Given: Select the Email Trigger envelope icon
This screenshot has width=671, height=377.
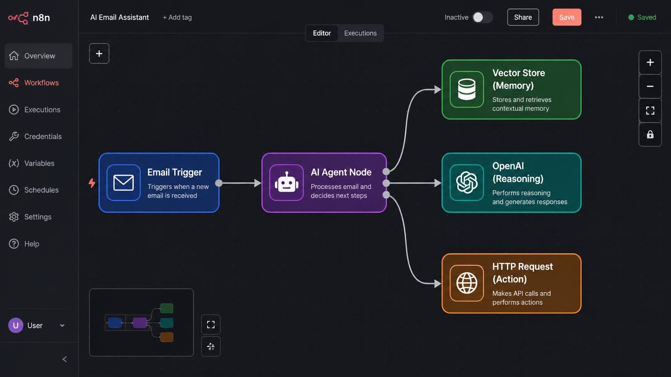Looking at the screenshot, I should [123, 183].
